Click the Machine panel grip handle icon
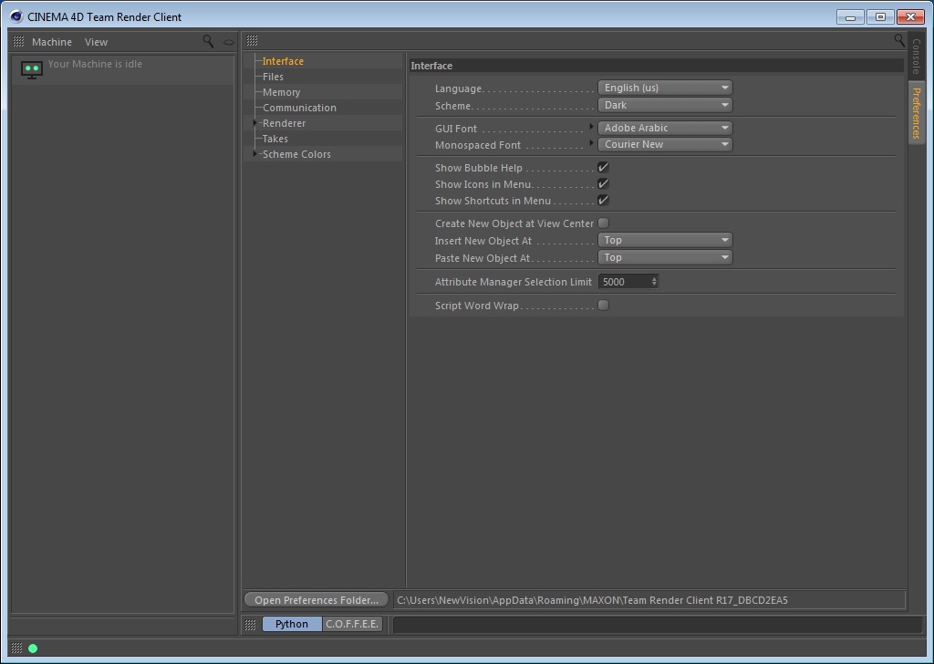934x664 pixels. [18, 42]
